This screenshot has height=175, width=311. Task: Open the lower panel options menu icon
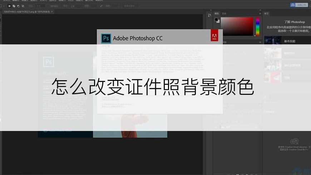click(260, 42)
